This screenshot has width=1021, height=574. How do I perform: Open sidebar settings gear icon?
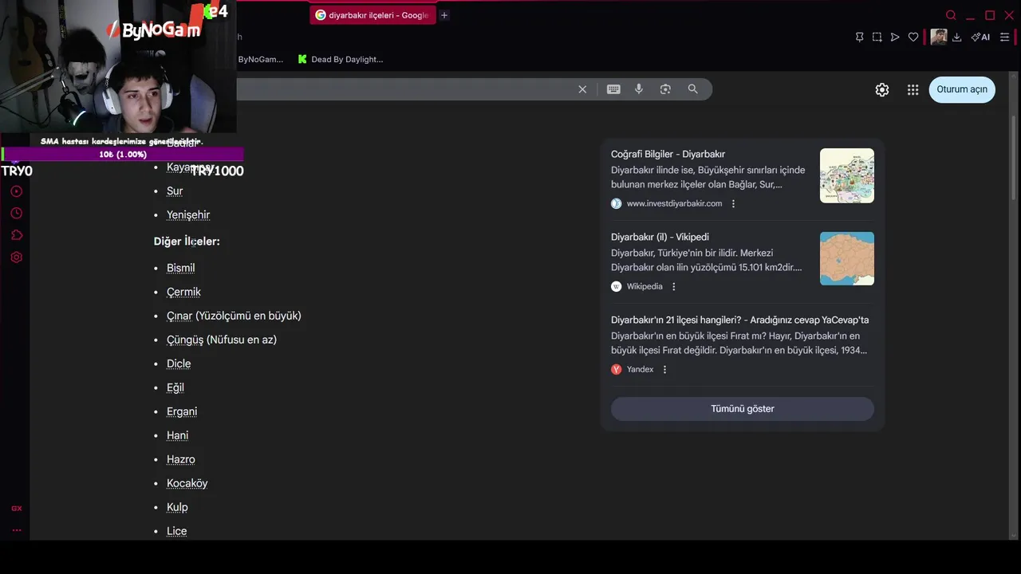click(17, 258)
